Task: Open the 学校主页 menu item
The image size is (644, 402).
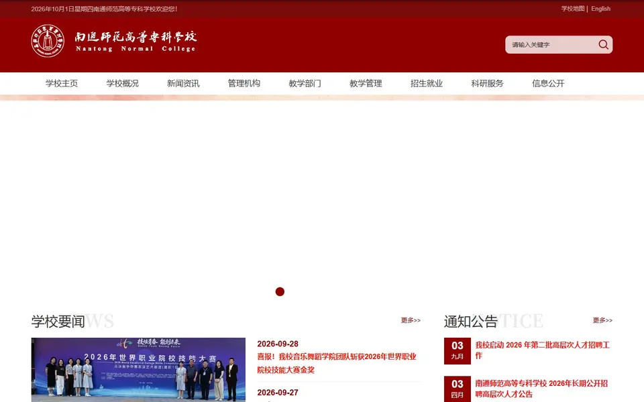Action: 62,83
